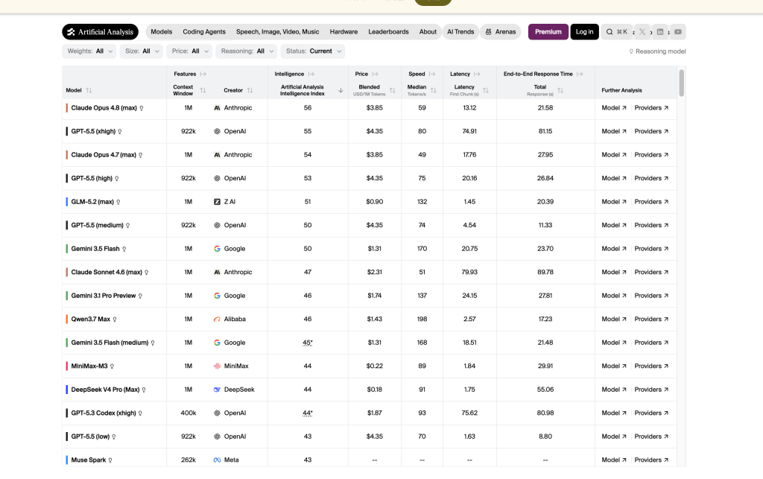
Task: Open Model link for Gemini 3.1 Pro Preview
Action: 614,296
